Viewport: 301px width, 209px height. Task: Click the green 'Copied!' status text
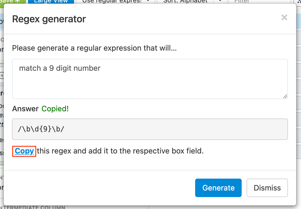click(55, 109)
